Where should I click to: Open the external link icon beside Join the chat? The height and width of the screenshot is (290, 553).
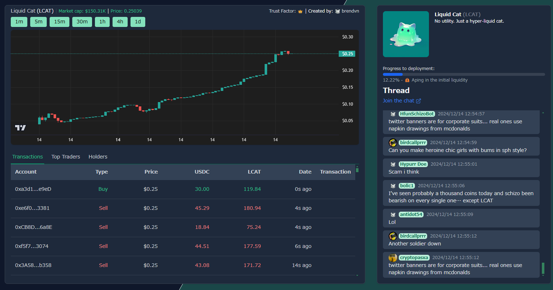(418, 101)
